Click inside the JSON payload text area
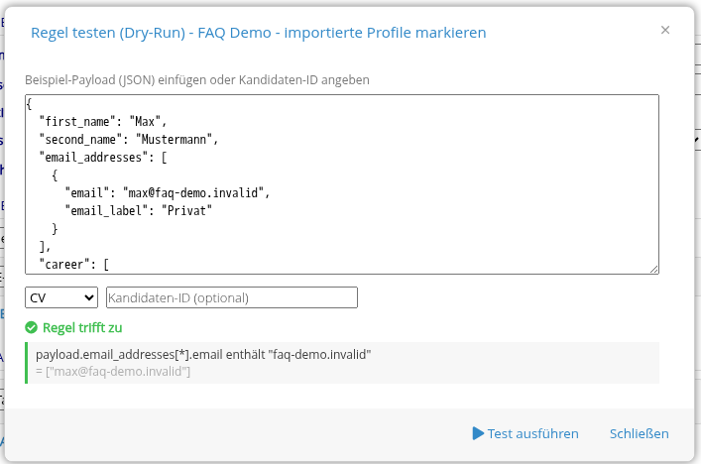The height and width of the screenshot is (464, 701). (x=342, y=184)
